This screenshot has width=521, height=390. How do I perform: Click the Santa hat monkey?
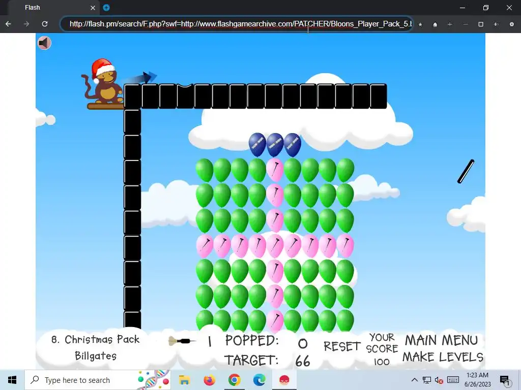(x=102, y=81)
